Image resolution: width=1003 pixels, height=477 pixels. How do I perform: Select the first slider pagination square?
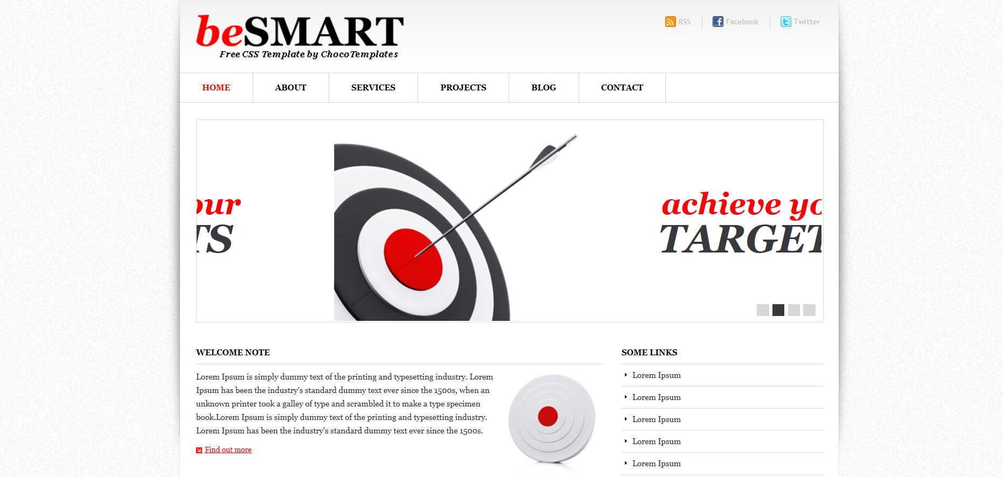point(763,310)
